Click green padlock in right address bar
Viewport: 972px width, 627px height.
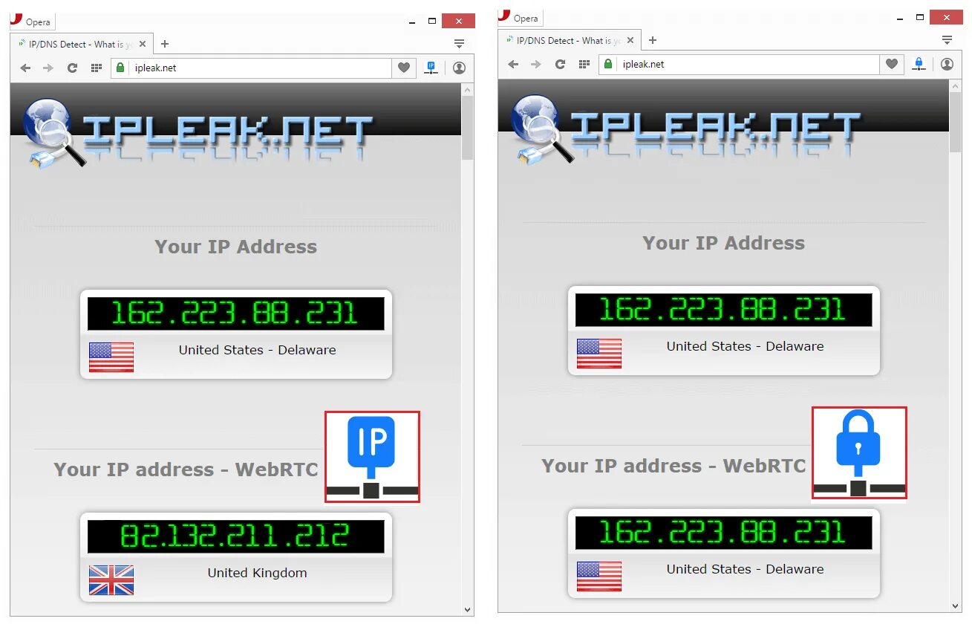click(608, 64)
